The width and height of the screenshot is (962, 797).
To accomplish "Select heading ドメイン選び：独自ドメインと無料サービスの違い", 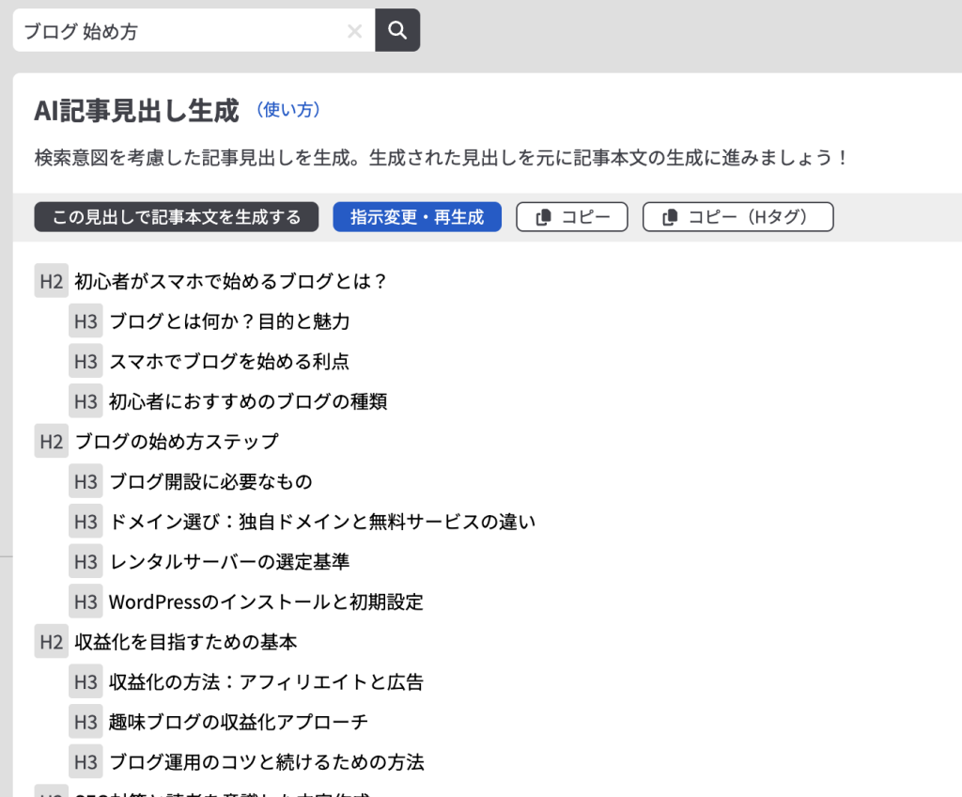I will click(x=321, y=522).
